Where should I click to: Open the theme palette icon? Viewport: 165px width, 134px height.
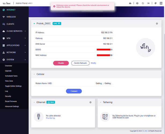(156, 3)
